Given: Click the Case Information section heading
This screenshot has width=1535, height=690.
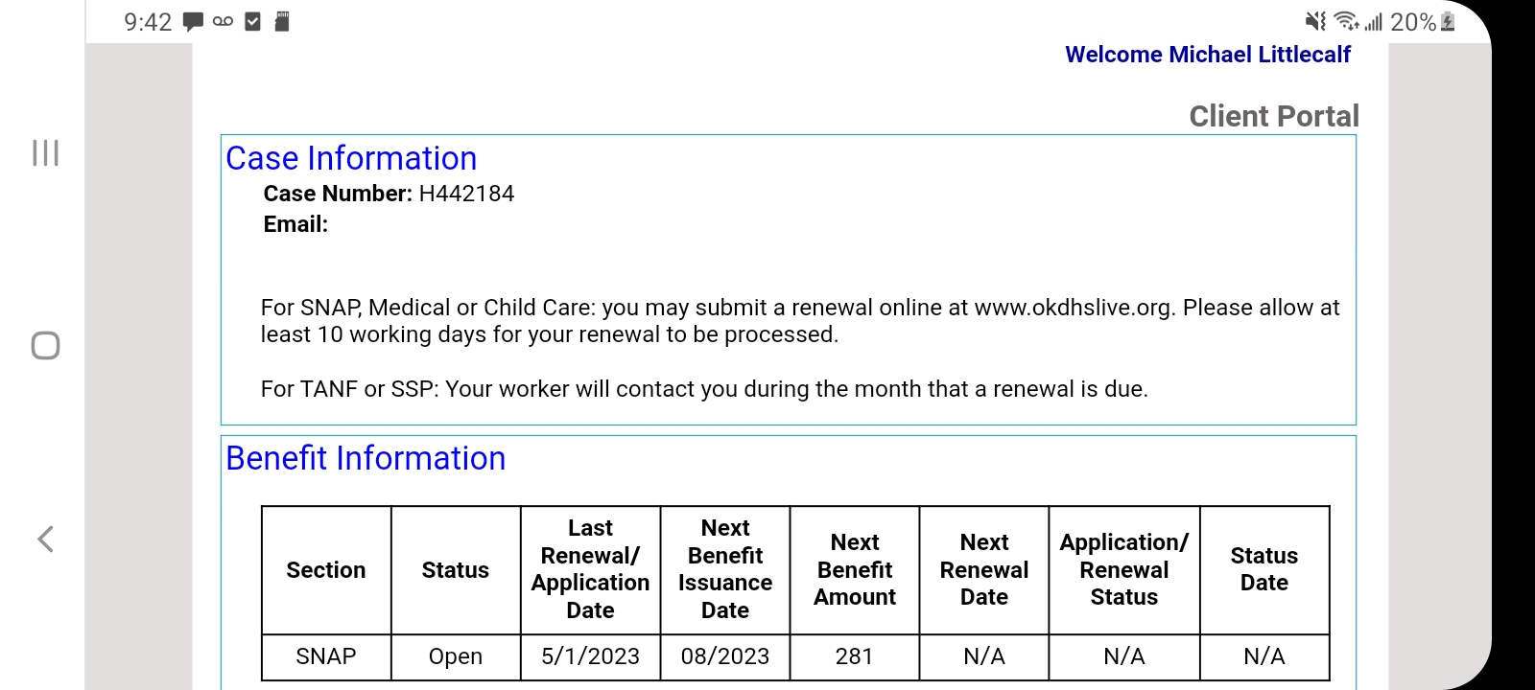Looking at the screenshot, I should (351, 158).
